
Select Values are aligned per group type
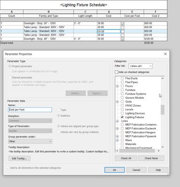coord(59,126)
